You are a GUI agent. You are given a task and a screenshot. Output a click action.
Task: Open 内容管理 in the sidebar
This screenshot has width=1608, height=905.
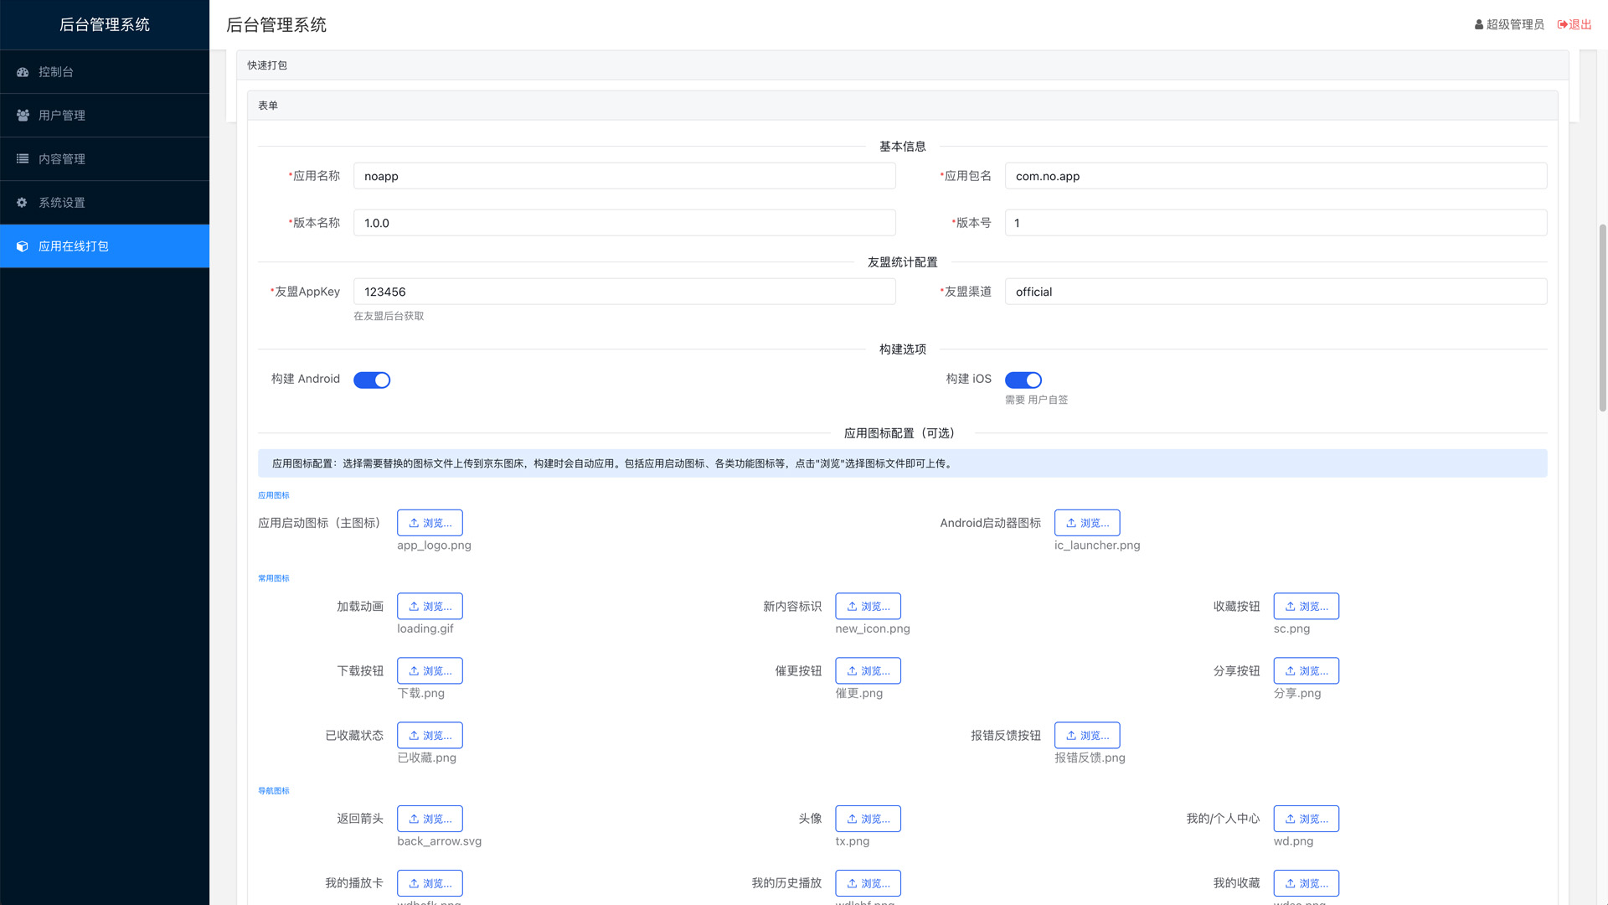[59, 158]
